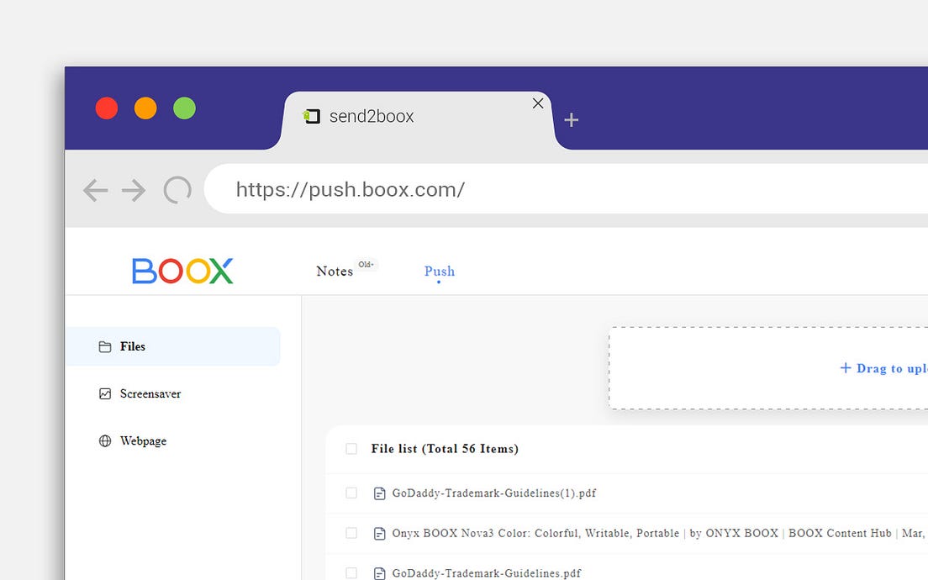Check the Onyx BOOX Nova3 Color row checkbox

pos(351,533)
